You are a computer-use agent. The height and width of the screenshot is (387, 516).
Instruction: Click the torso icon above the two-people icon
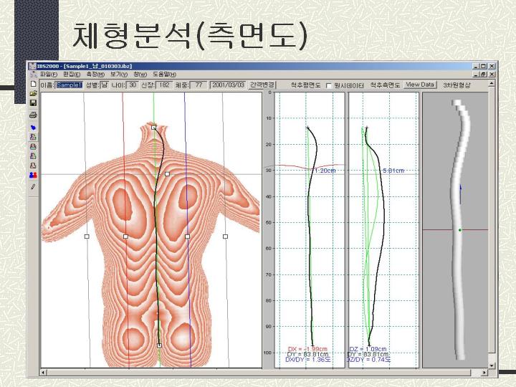[x=33, y=166]
